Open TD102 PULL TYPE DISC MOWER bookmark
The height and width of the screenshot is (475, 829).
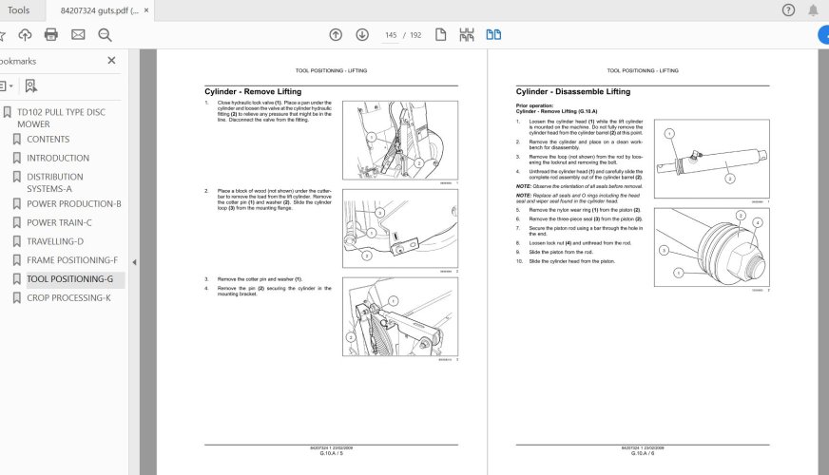pyautogui.click(x=62, y=118)
